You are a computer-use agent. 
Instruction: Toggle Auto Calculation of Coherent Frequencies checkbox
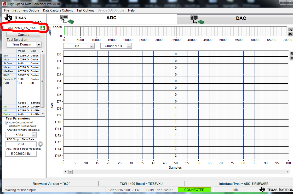[7, 123]
